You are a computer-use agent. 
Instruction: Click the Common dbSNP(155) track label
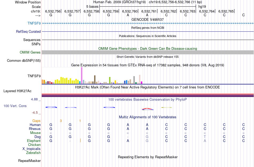(24, 60)
